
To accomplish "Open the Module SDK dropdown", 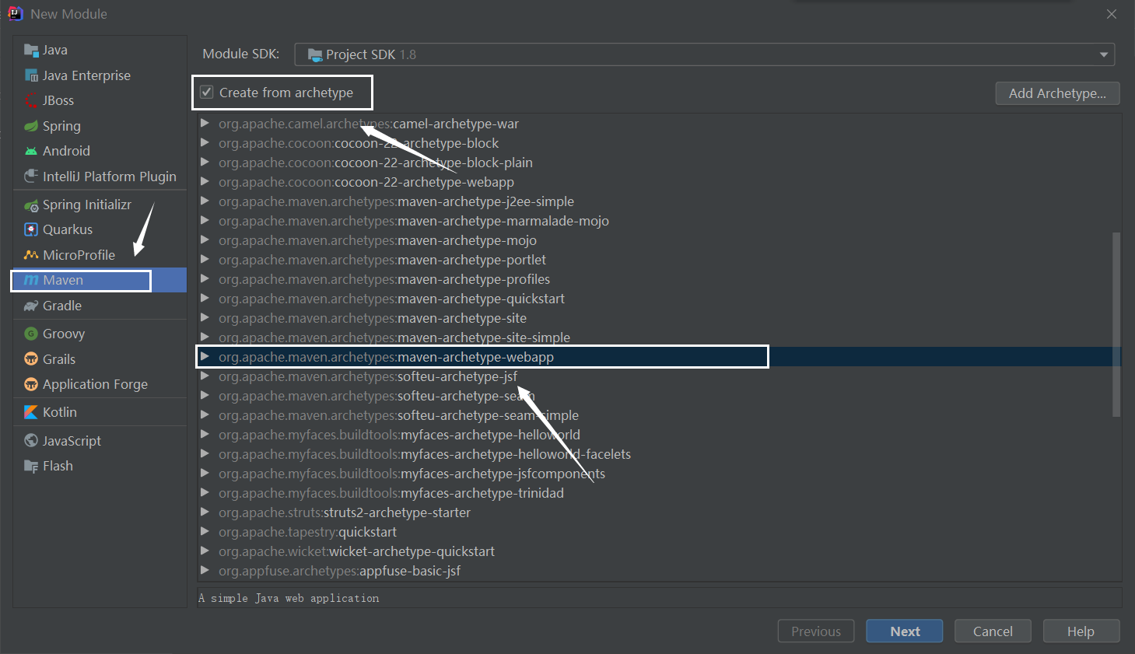I will click(704, 54).
